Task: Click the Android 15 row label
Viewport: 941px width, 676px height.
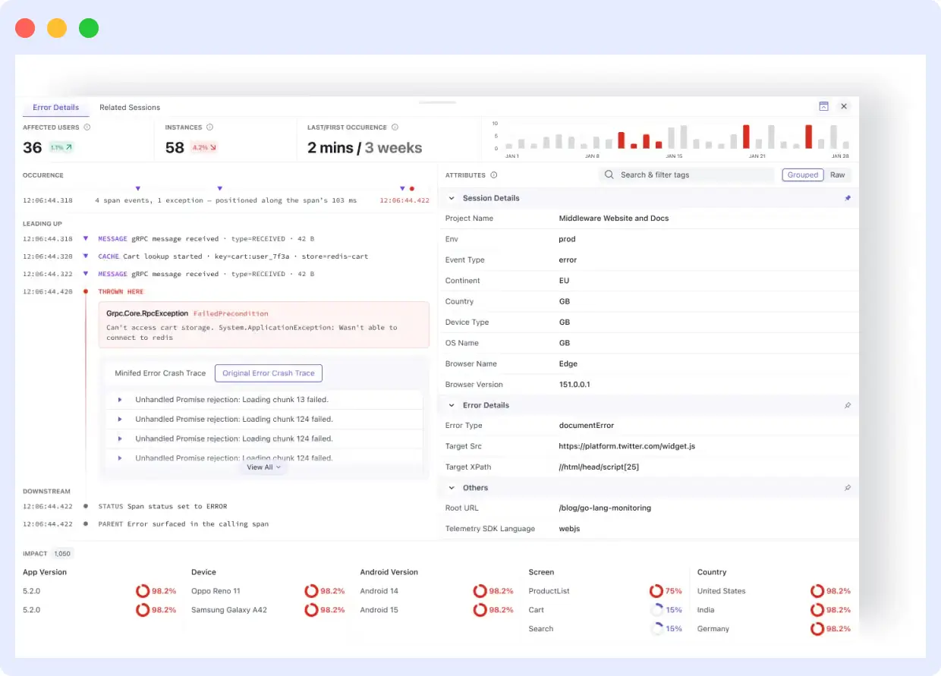Action: coord(379,610)
